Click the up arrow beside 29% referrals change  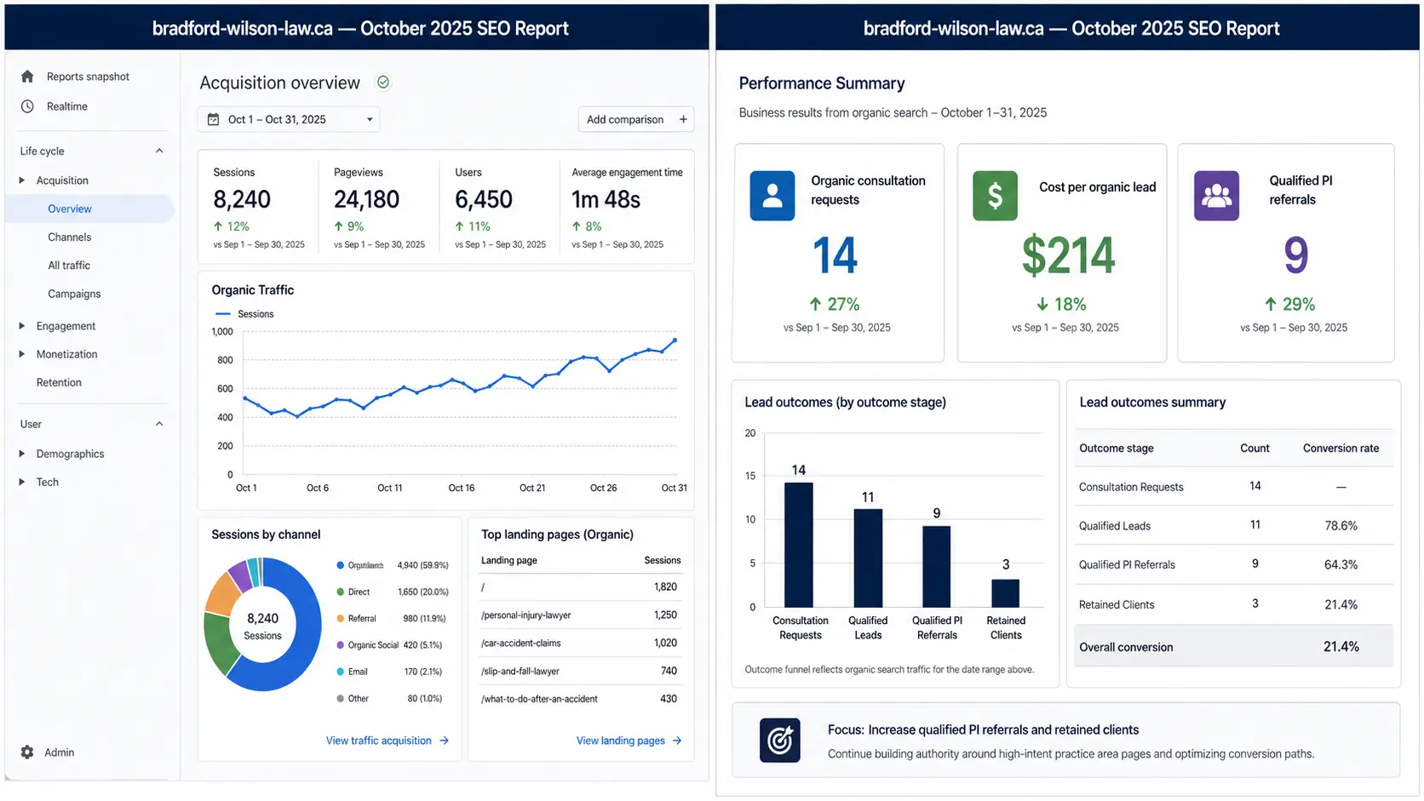(1271, 304)
